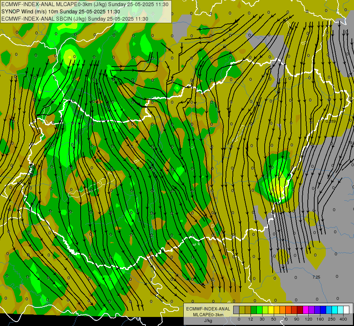The width and height of the screenshot is (354, 326).
Task: Click the magenta legend swatch
Action: point(306,310)
